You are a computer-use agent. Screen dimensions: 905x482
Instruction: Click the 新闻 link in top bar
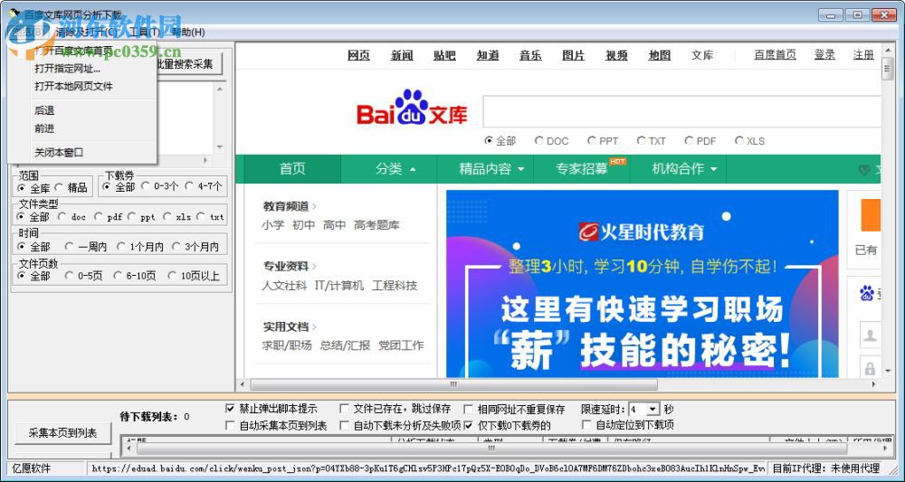[x=402, y=55]
